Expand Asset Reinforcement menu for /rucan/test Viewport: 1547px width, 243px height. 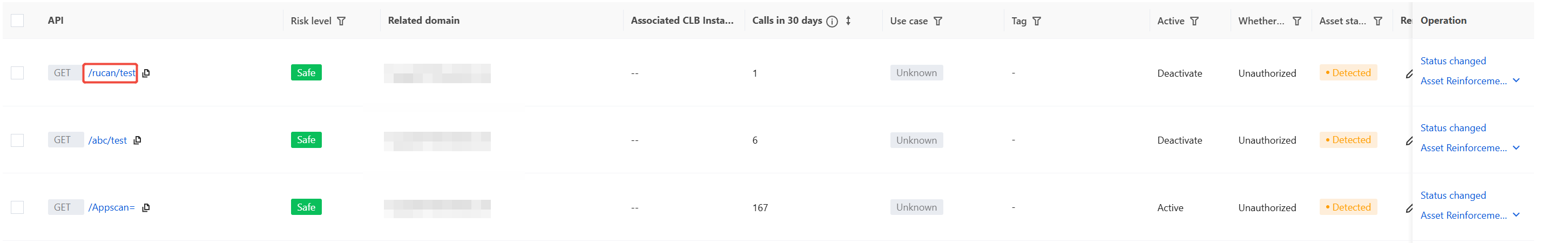(x=1516, y=81)
